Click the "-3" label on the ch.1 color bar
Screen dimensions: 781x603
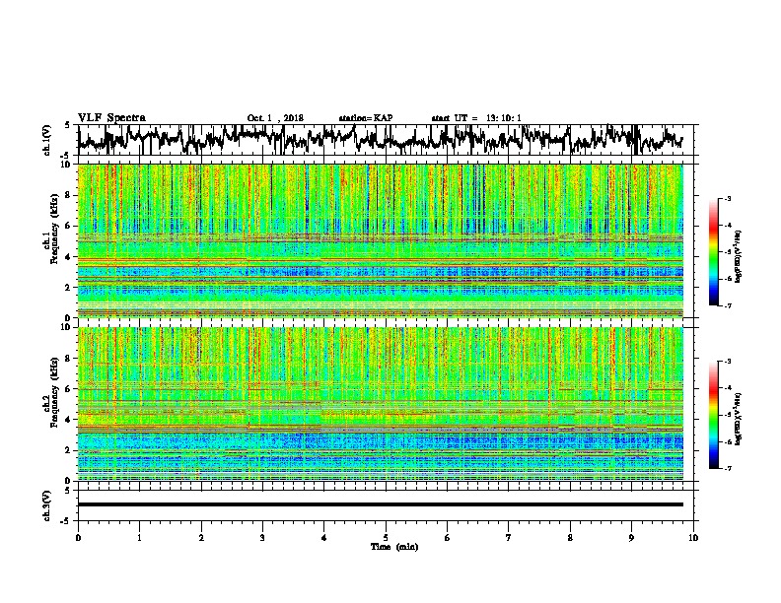click(727, 199)
